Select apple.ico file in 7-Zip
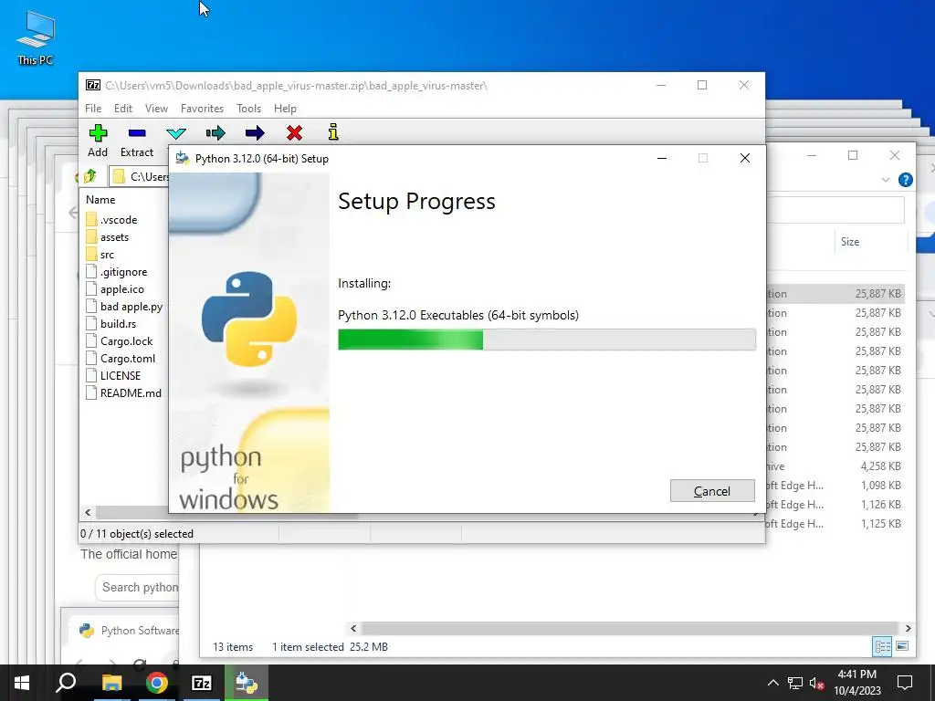 (x=115, y=289)
